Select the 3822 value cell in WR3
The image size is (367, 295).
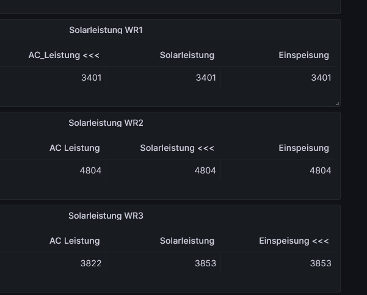(x=91, y=263)
